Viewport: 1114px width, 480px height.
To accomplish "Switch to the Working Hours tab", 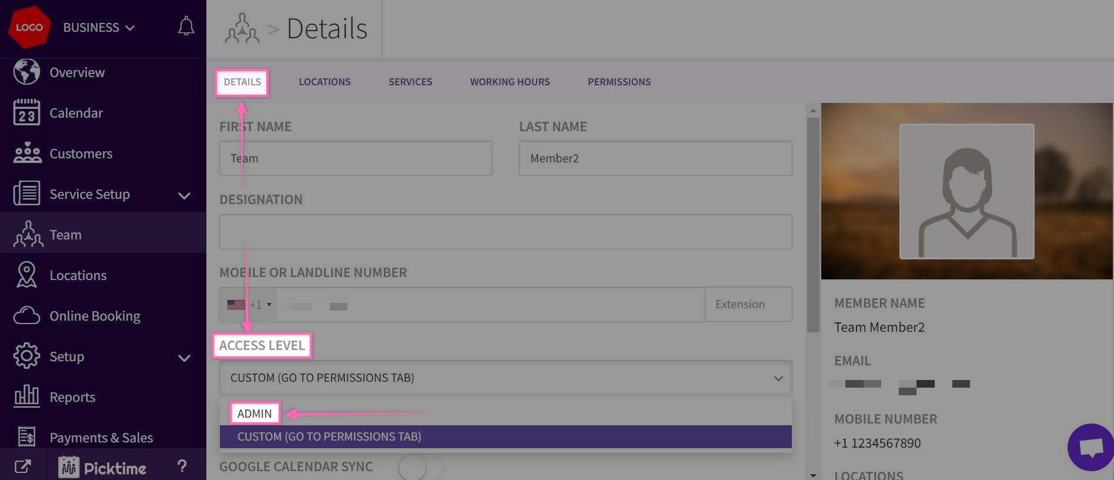I will pos(510,82).
